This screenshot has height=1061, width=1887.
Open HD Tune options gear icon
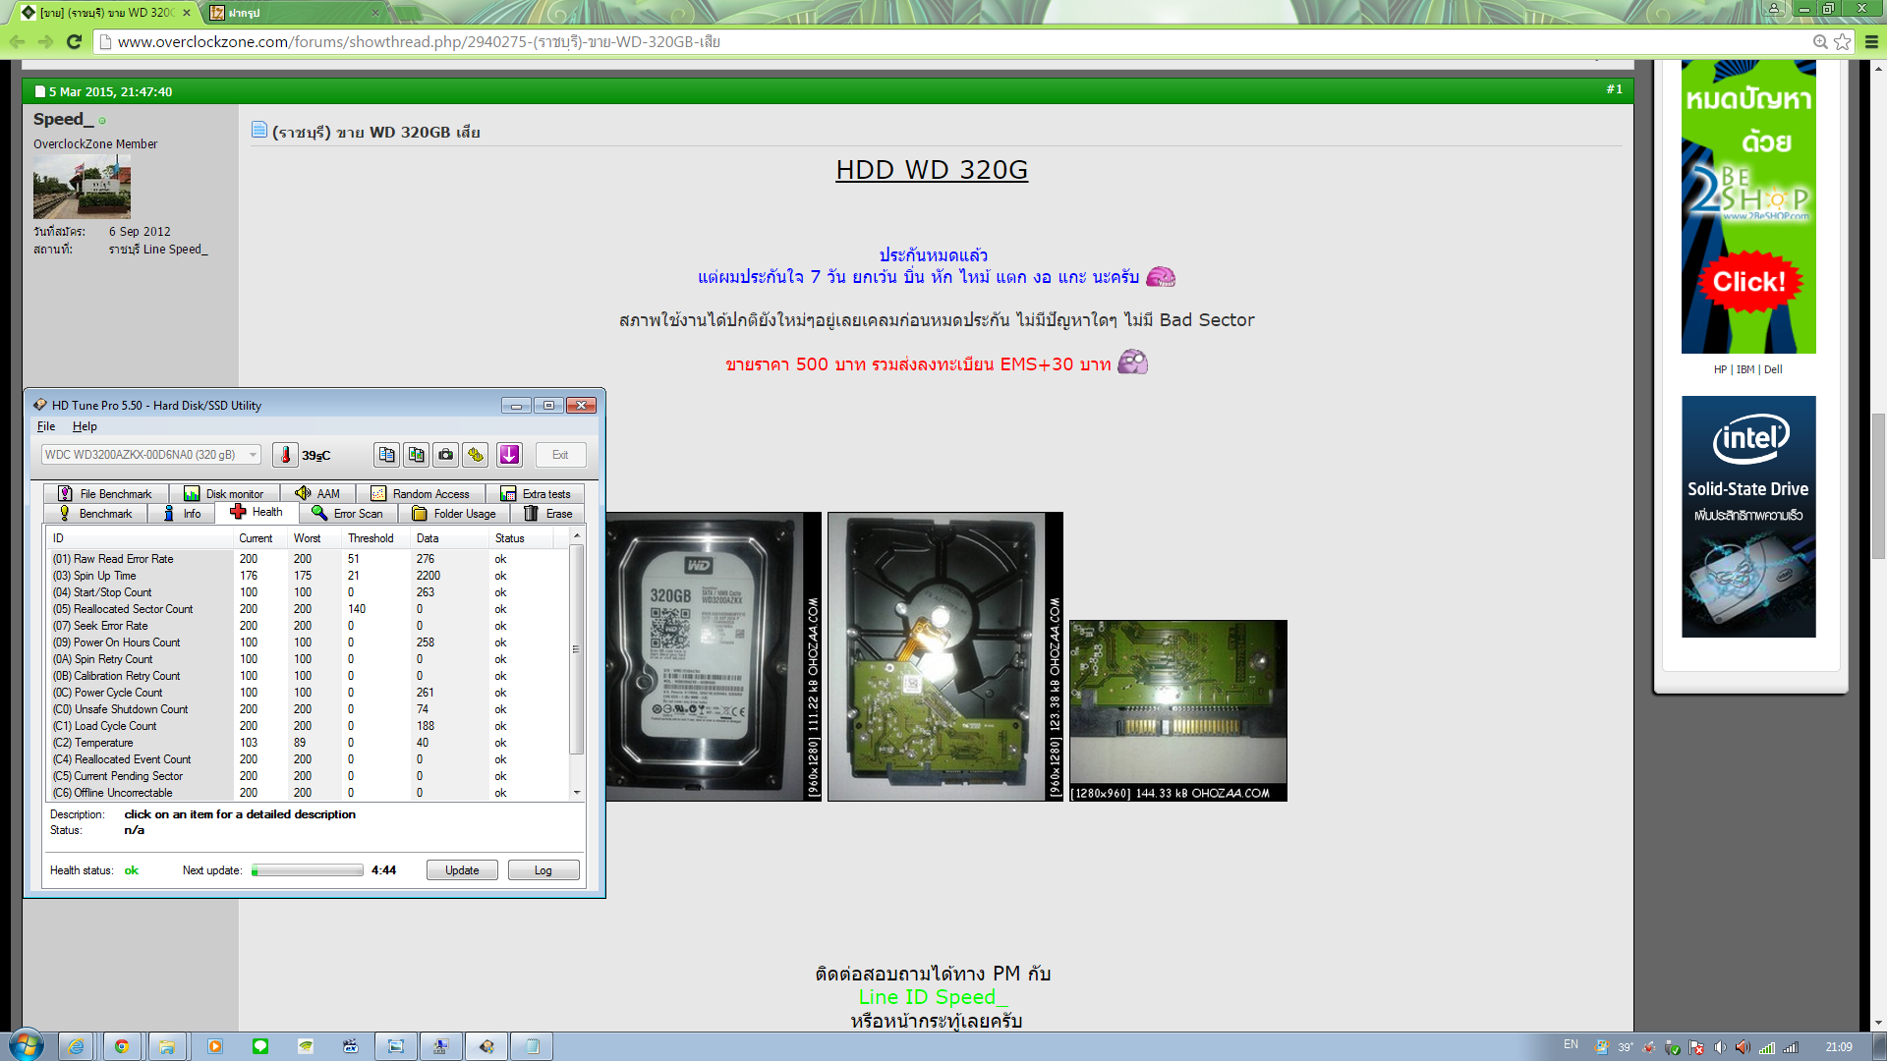click(x=476, y=455)
